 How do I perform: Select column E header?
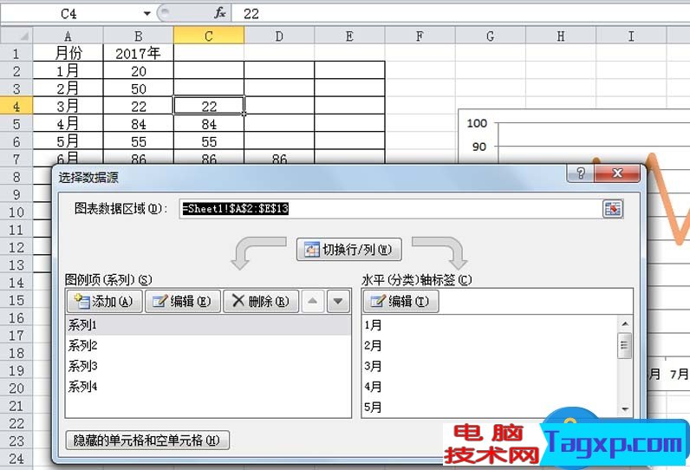349,36
